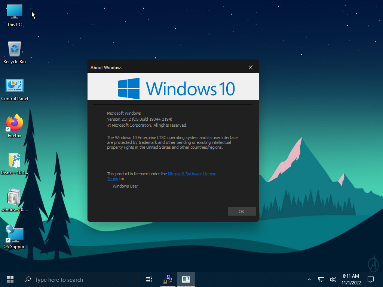Screen dimensions: 383x287
Task: Click the network connections taskbar app
Action: [x=168, y=280]
